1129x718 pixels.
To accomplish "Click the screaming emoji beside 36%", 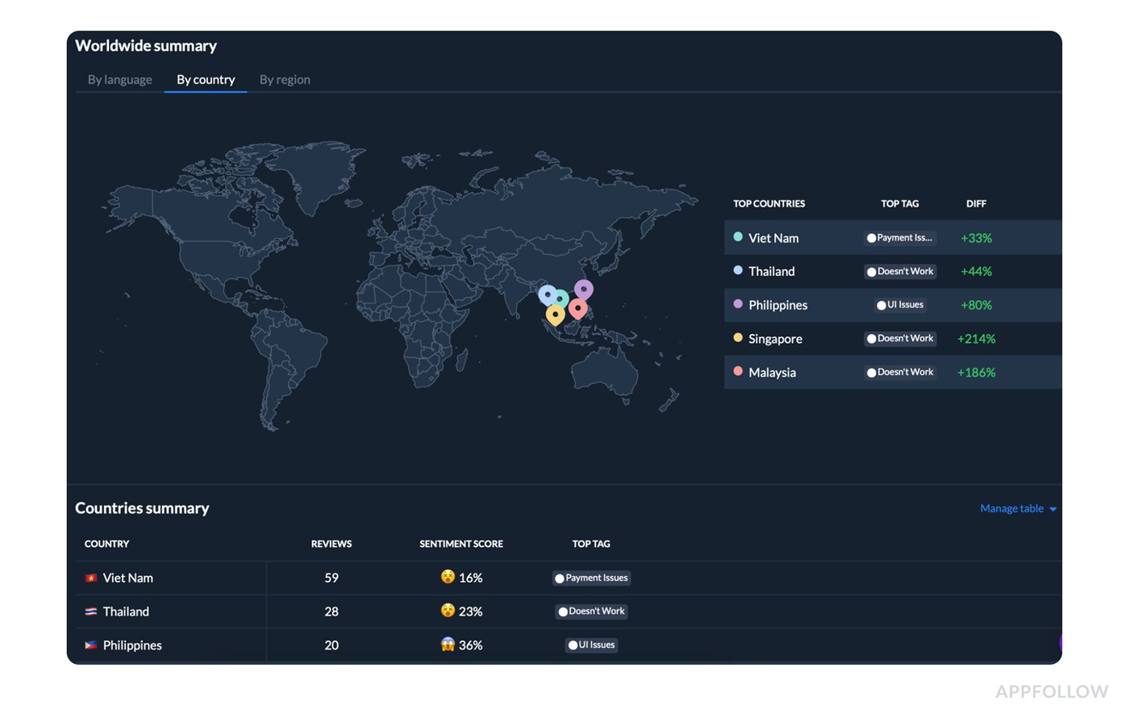I will (448, 645).
